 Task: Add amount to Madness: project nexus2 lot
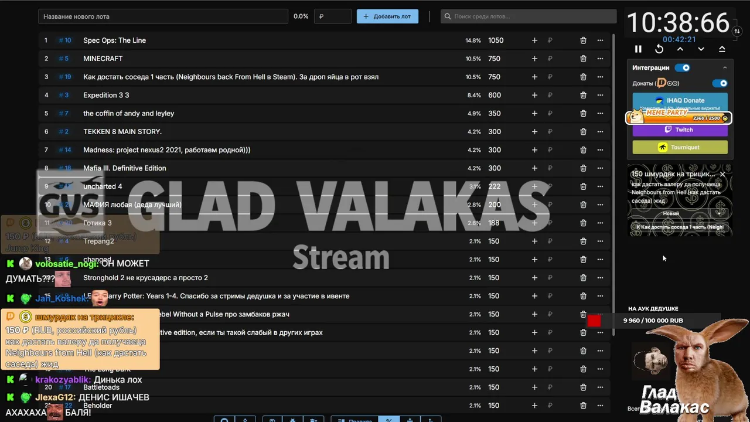click(534, 149)
